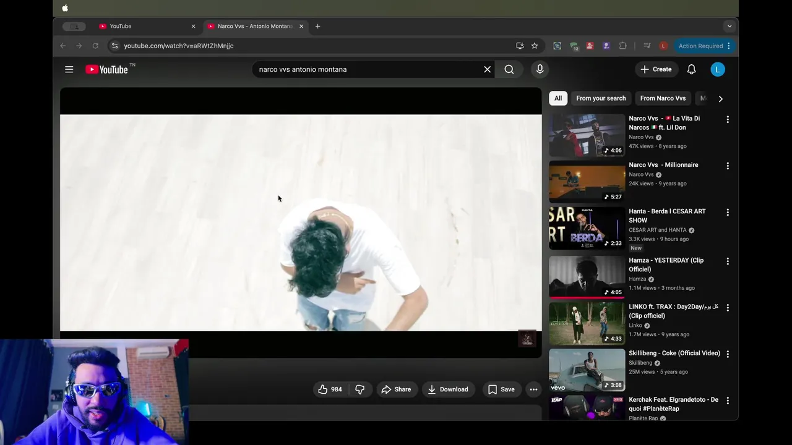Click the browser address bar URL
The image size is (792, 445).
178,46
